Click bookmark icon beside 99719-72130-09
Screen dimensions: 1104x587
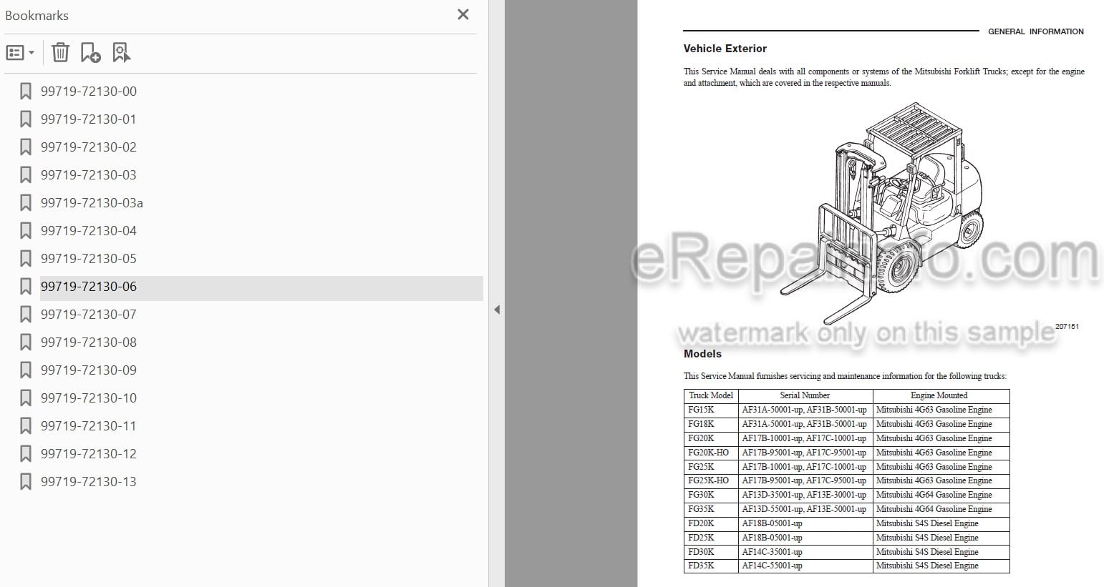[x=26, y=370]
